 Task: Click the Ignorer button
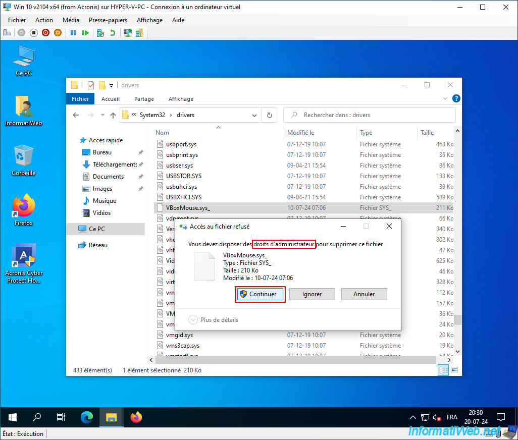pos(312,294)
